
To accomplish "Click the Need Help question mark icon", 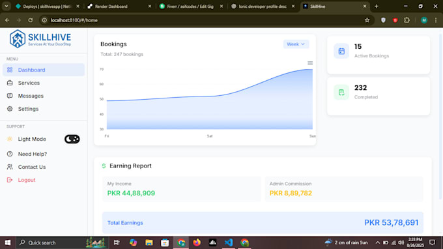I will [10, 154].
